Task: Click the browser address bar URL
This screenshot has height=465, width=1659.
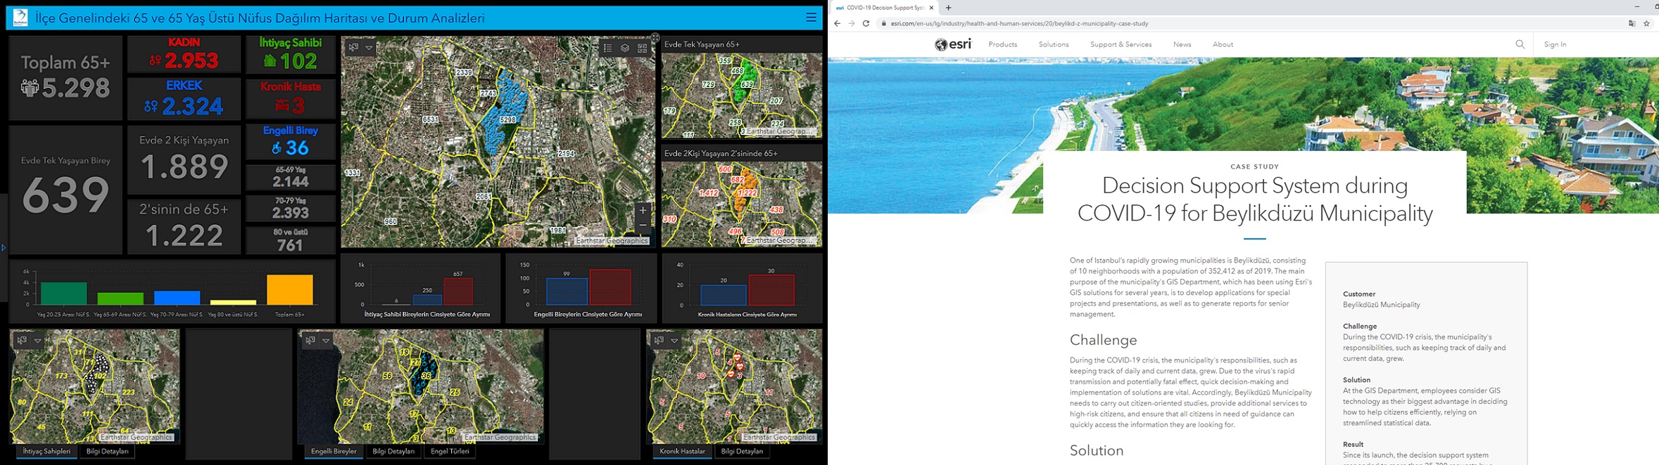Action: pos(1019,23)
